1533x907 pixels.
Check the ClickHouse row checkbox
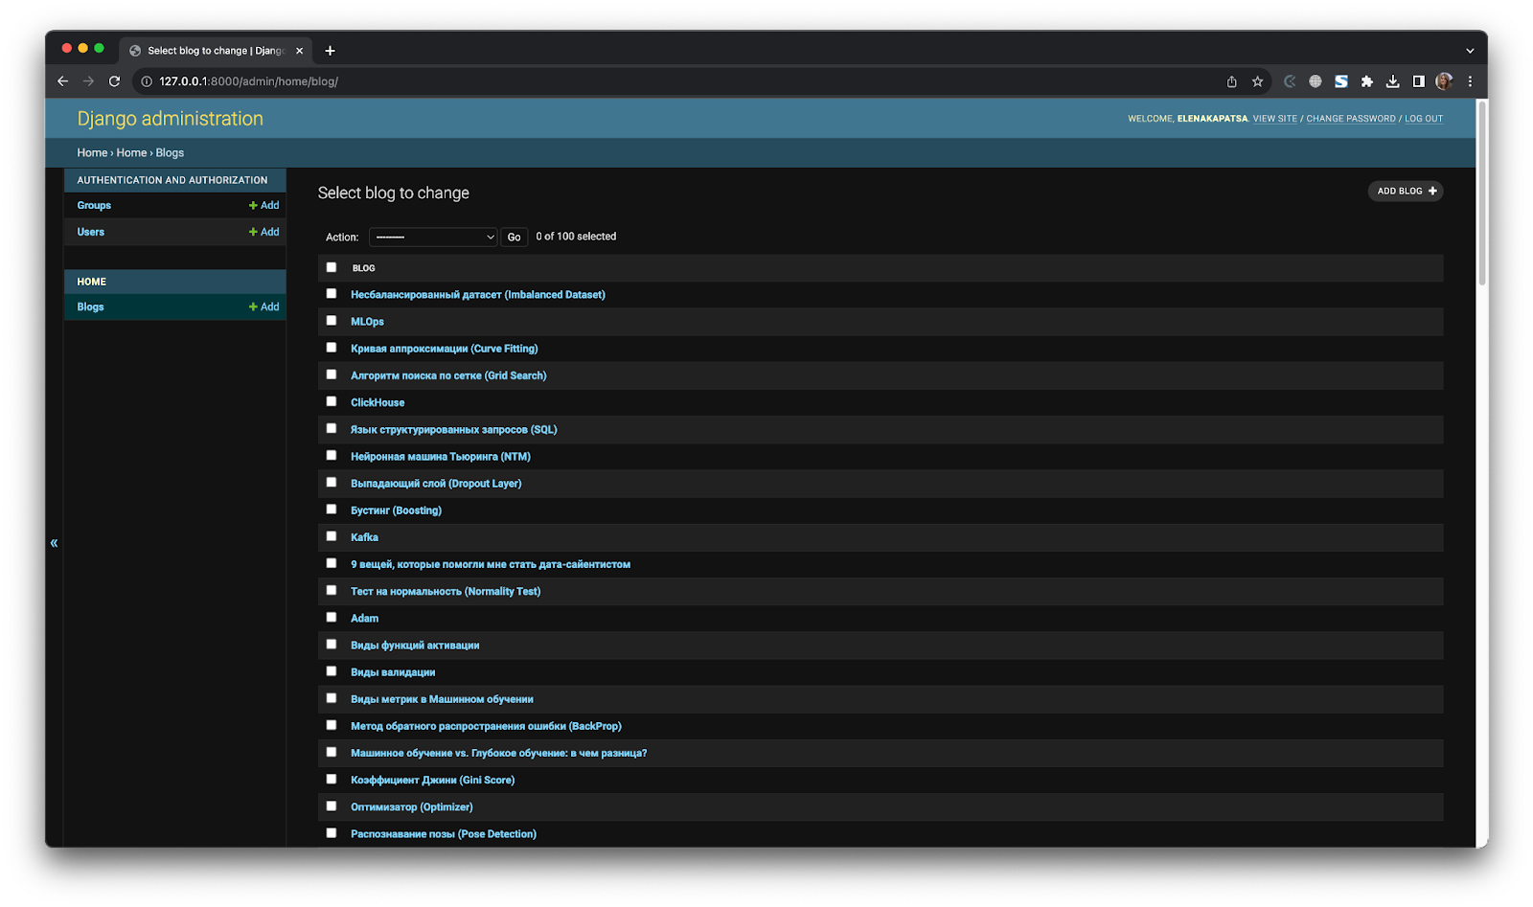pyautogui.click(x=332, y=401)
